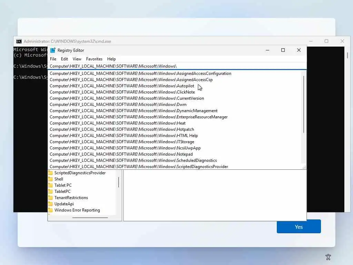Select the ScheduledDiagnostics path suggestion
Image resolution: width=353 pixels, height=265 pixels.
[x=175, y=160]
